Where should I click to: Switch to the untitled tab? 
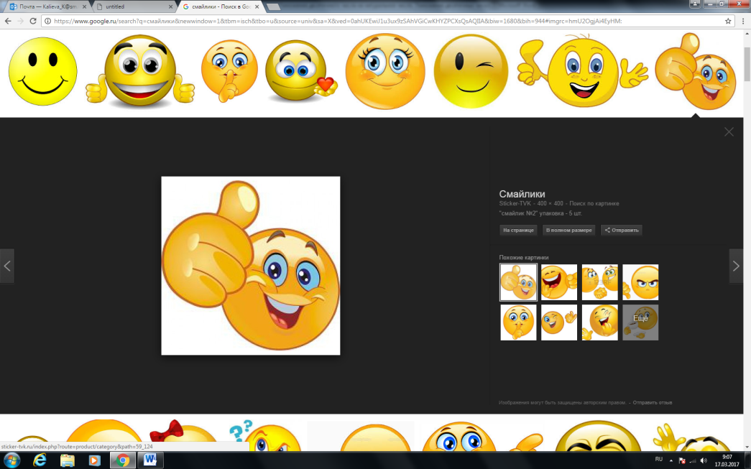pos(134,6)
